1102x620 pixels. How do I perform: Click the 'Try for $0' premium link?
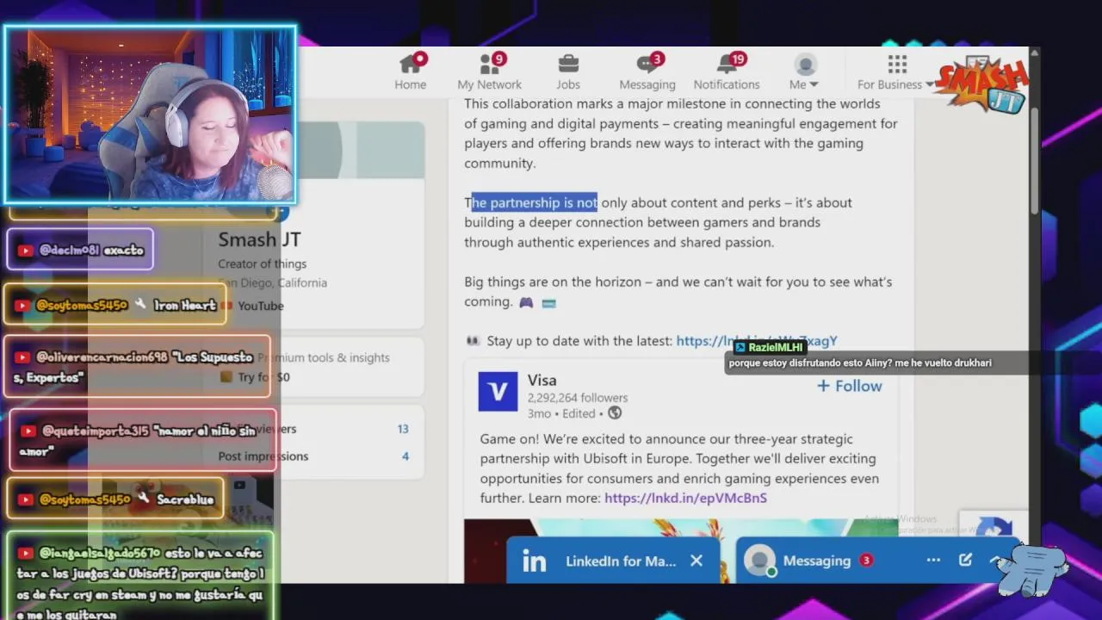point(263,377)
